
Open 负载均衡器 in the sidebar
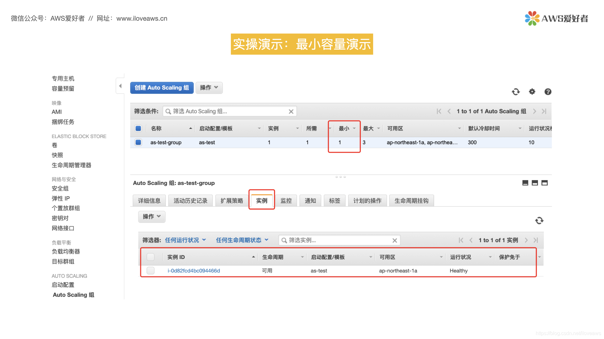pyautogui.click(x=66, y=251)
